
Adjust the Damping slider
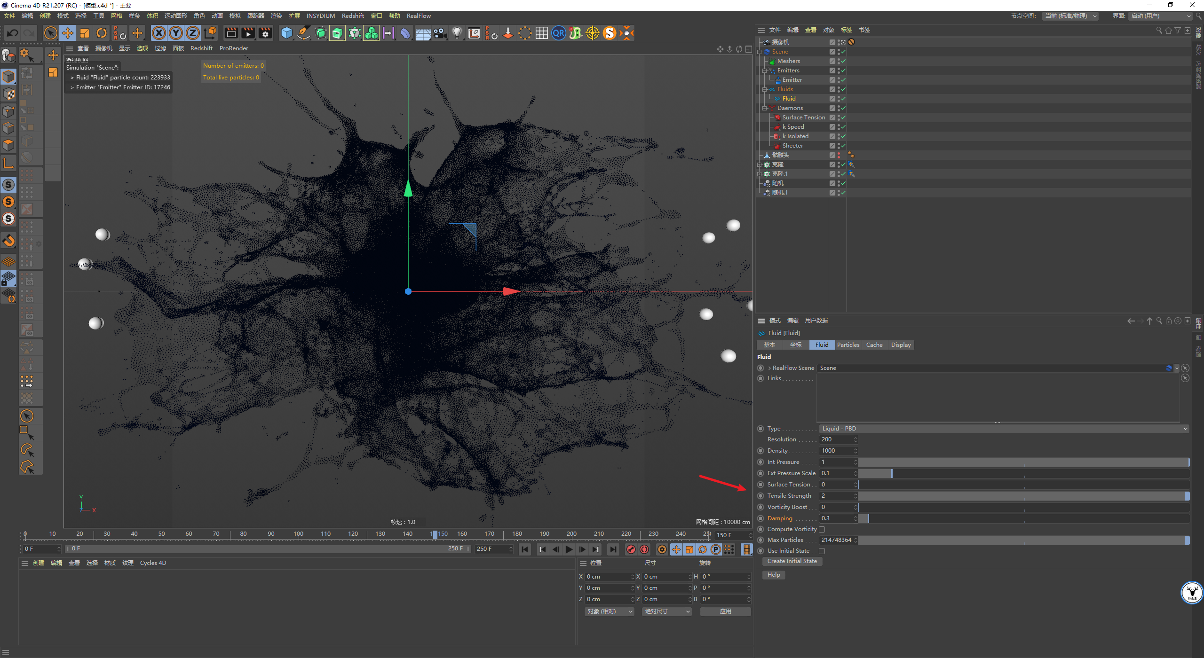[x=1024, y=518]
